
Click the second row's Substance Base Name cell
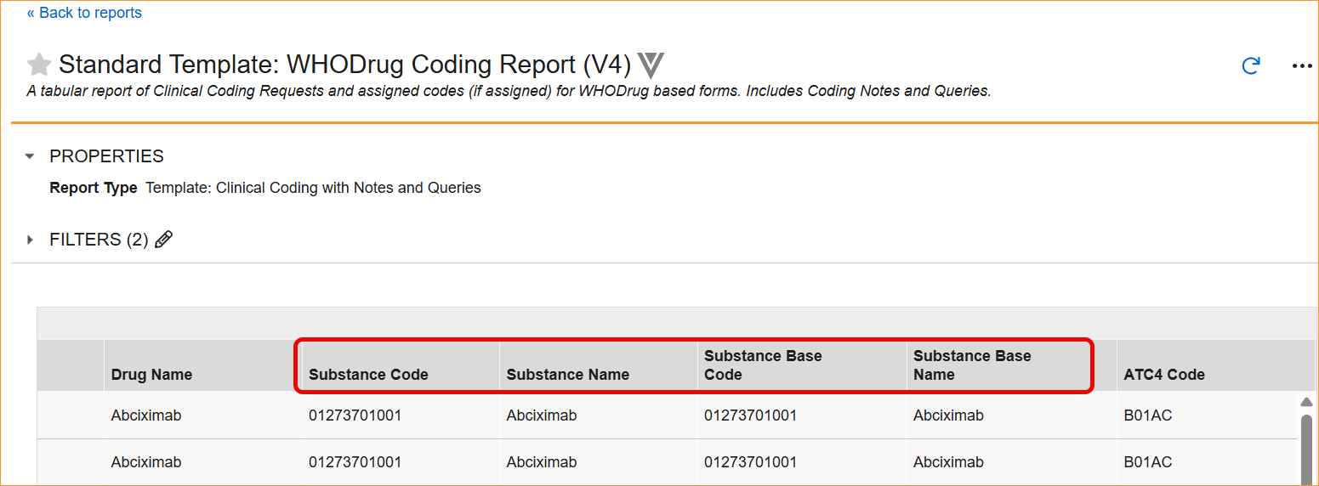[948, 462]
